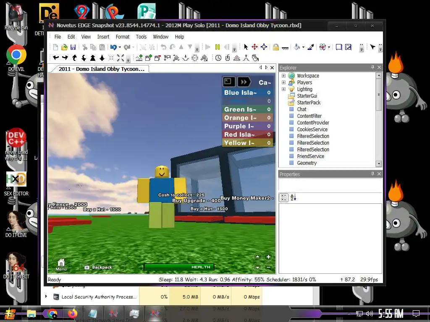Click the Zoom extents icon
This screenshot has height=322, width=430.
coord(121,58)
